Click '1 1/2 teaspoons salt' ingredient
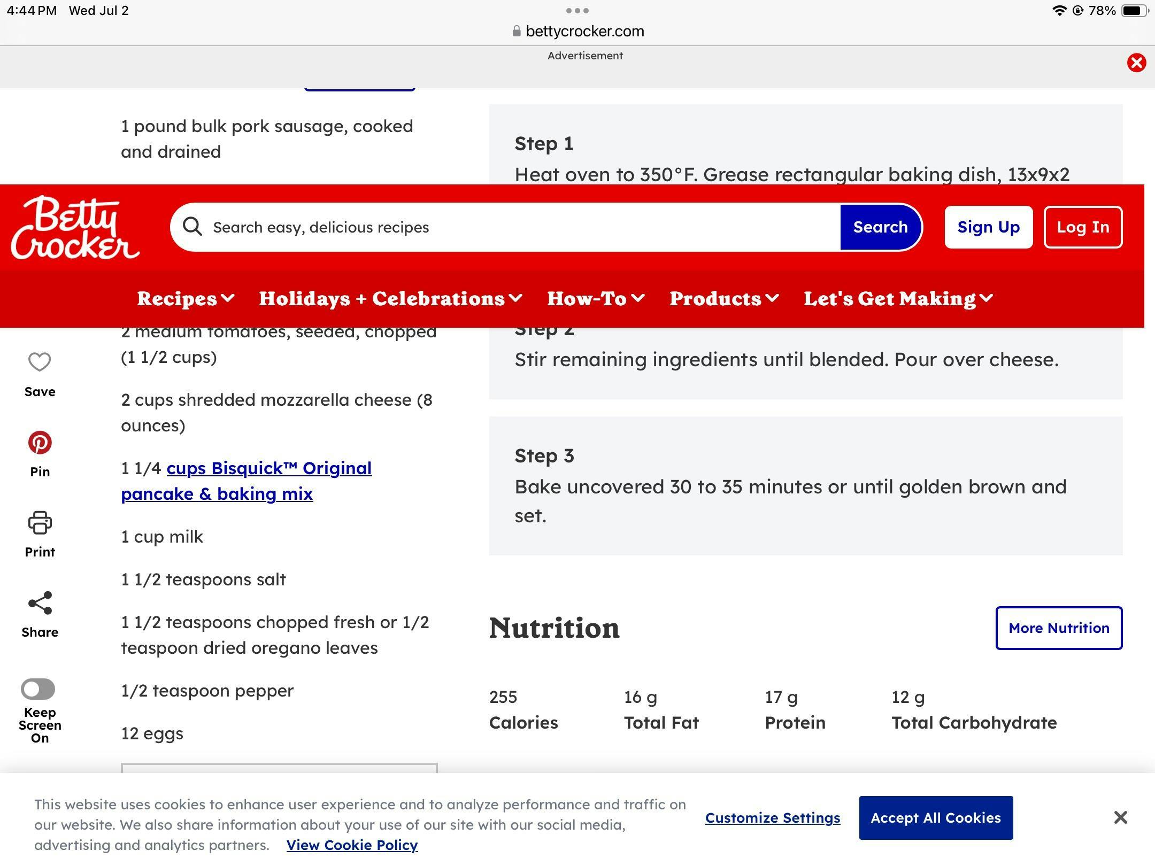The width and height of the screenshot is (1155, 866). pyautogui.click(x=203, y=579)
